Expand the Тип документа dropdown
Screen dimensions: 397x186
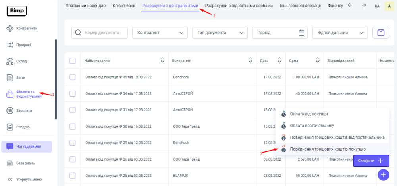pos(220,33)
